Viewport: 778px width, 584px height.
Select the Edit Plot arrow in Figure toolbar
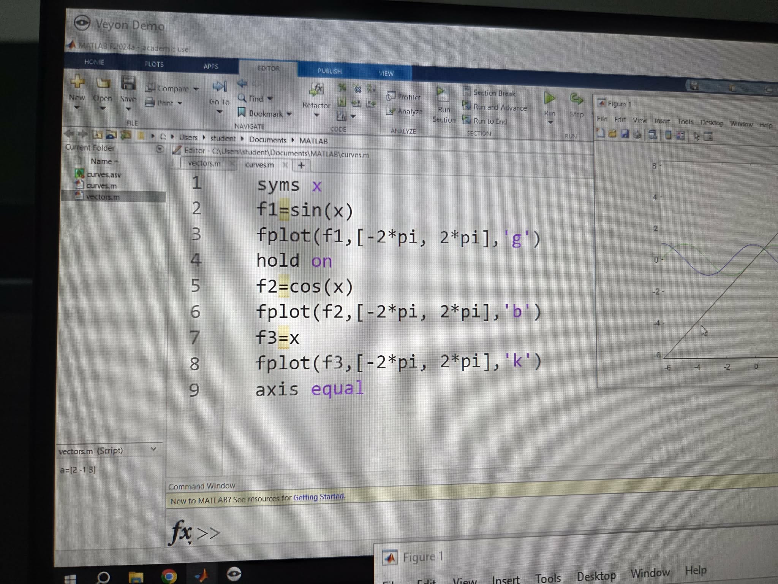click(696, 136)
